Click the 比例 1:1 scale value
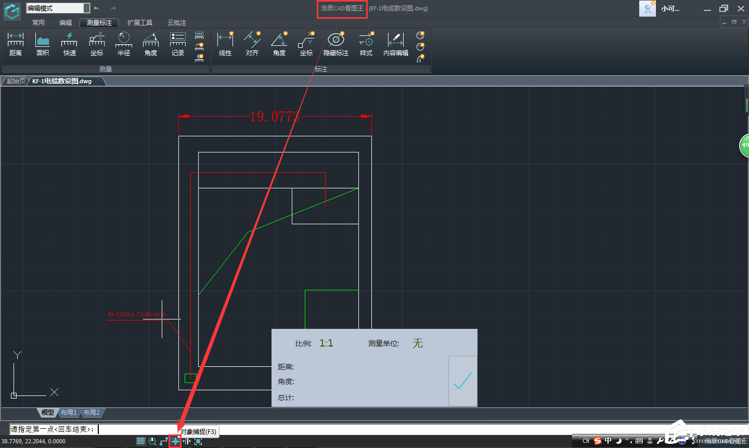This screenshot has height=448, width=749. (326, 343)
